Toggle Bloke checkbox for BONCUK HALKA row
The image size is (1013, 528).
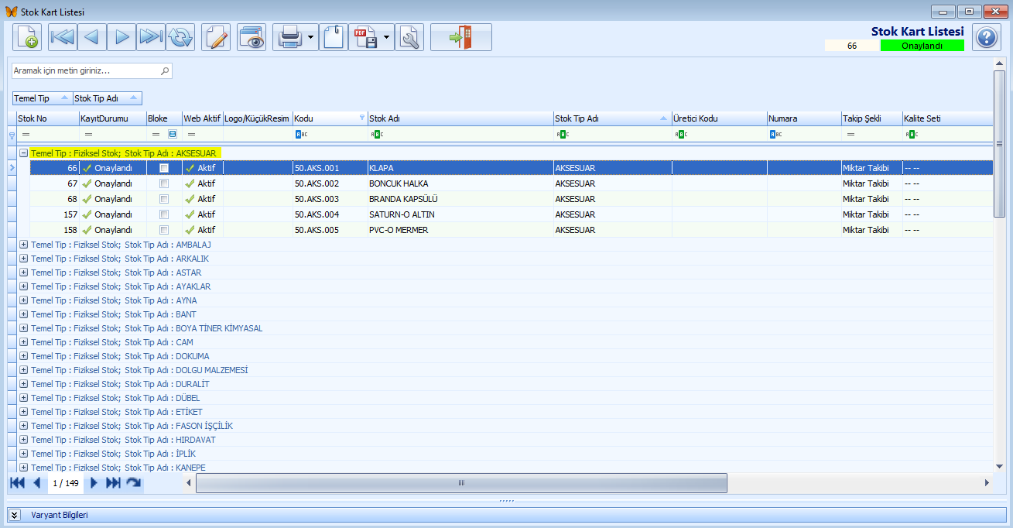(164, 183)
